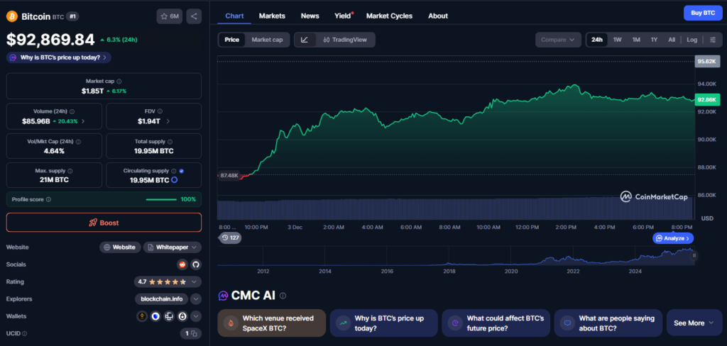Expand the Explorers chevron dropdown
Image resolution: width=727 pixels, height=346 pixels.
(x=196, y=299)
